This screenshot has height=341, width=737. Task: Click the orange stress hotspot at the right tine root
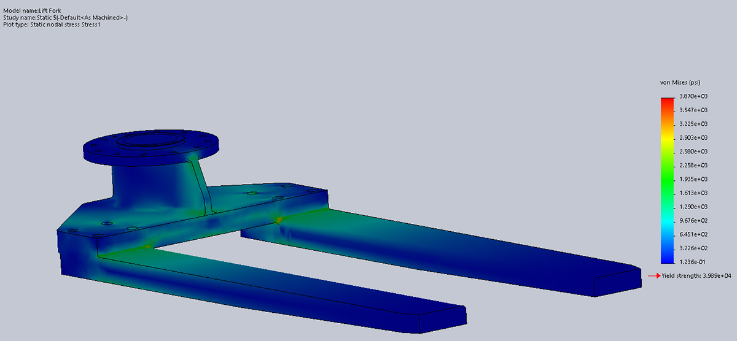279,220
